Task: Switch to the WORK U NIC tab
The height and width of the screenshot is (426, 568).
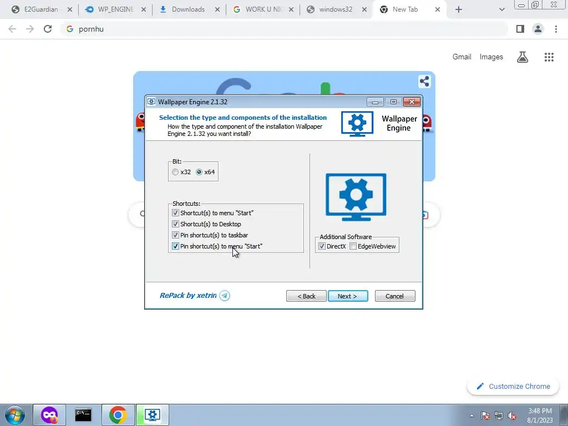Action: 263,9
